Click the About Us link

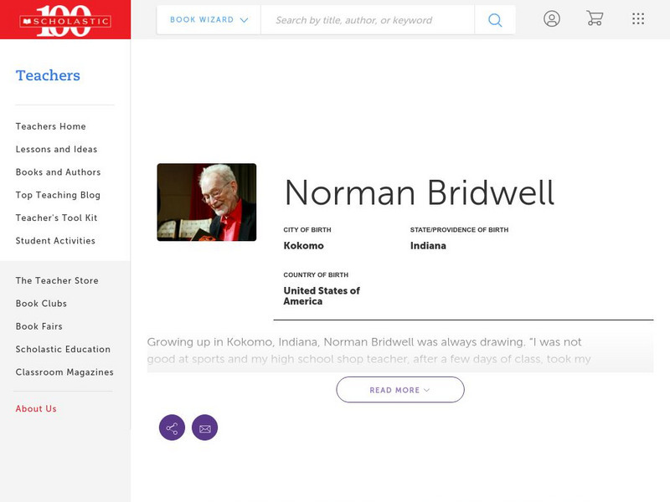36,408
